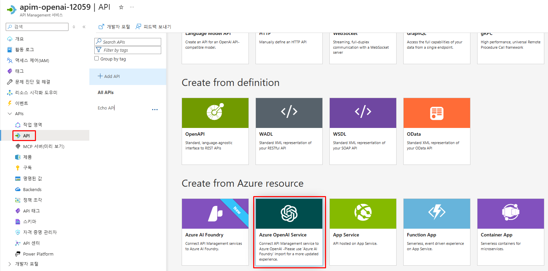Open the 개발자 포털 toolbar link
The width and height of the screenshot is (548, 271).
(x=114, y=27)
